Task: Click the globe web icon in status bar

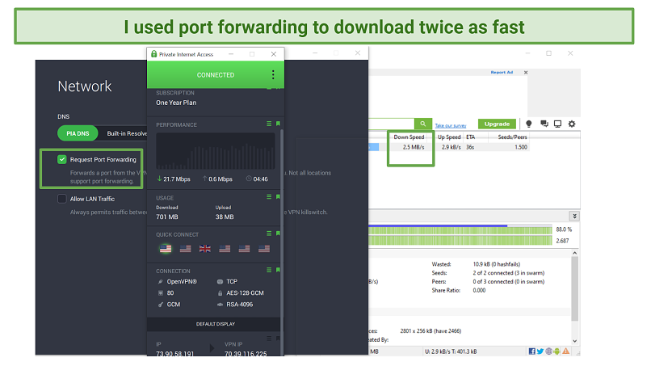Action: point(549,351)
